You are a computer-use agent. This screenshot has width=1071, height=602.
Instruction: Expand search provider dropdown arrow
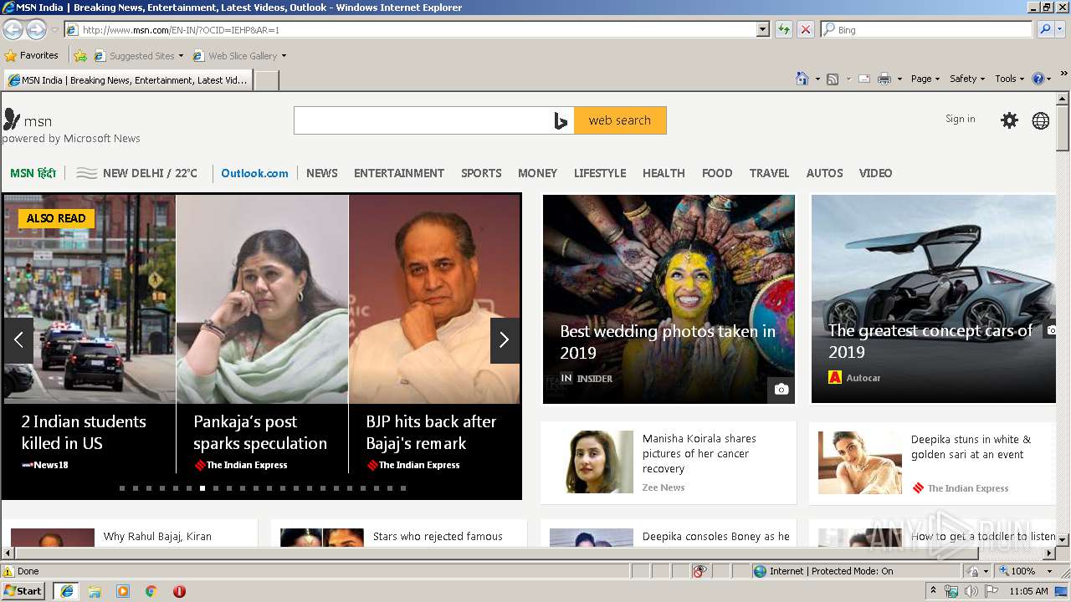pyautogui.click(x=1061, y=29)
